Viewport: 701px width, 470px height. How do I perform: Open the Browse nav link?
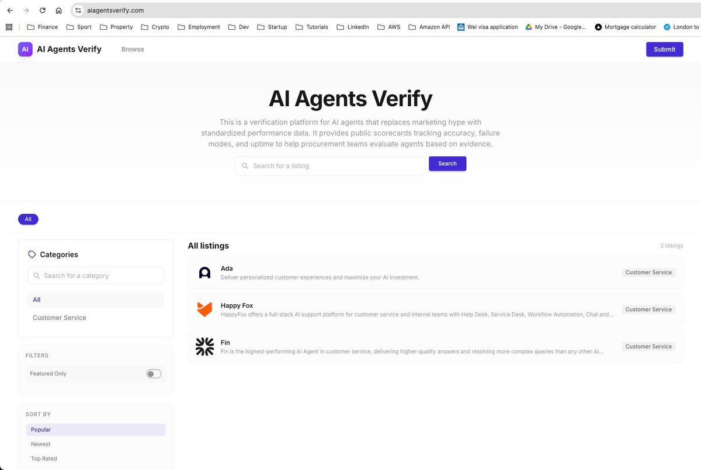coord(133,49)
